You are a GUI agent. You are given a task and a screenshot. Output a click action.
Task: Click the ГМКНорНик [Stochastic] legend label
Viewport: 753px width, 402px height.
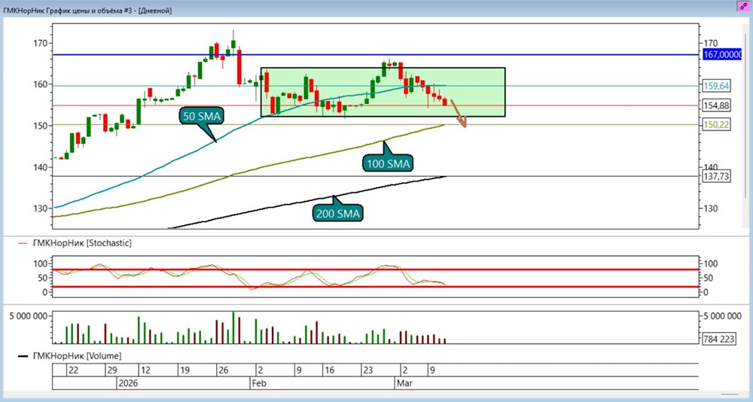82,243
